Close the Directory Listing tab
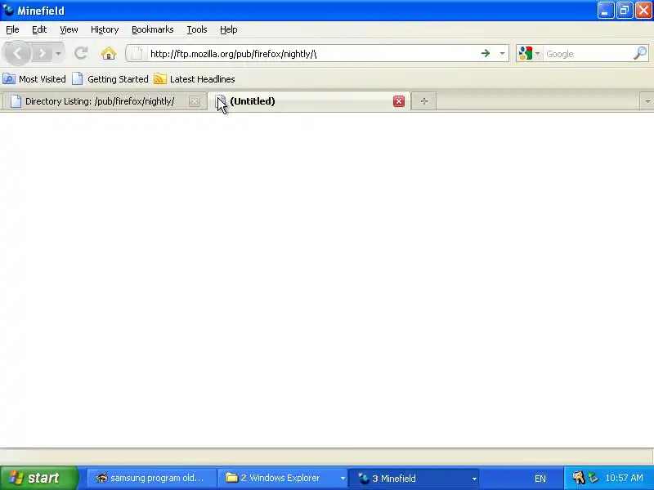This screenshot has height=490, width=654. pyautogui.click(x=194, y=101)
